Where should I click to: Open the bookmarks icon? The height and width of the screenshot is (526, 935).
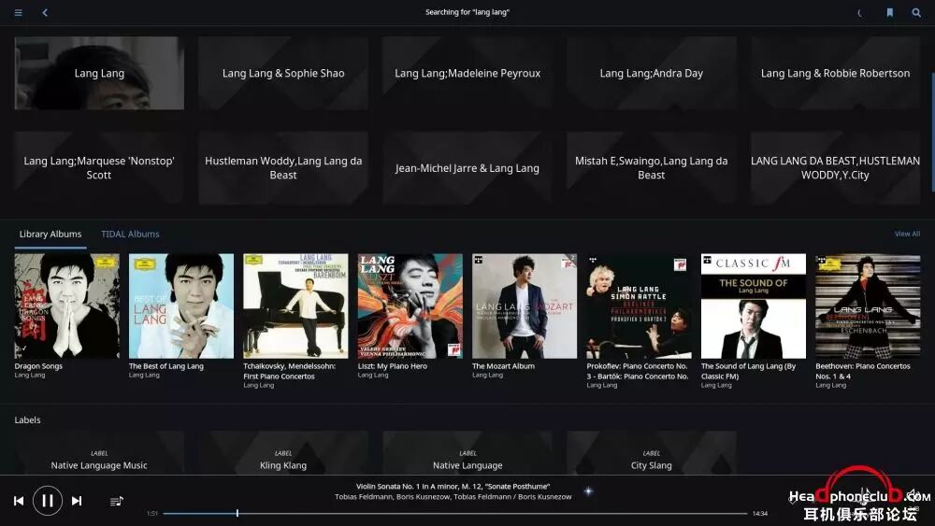pyautogui.click(x=890, y=12)
